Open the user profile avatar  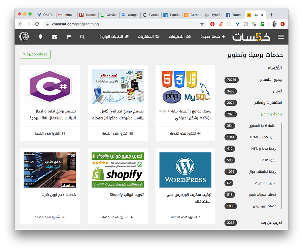[x=24, y=36]
